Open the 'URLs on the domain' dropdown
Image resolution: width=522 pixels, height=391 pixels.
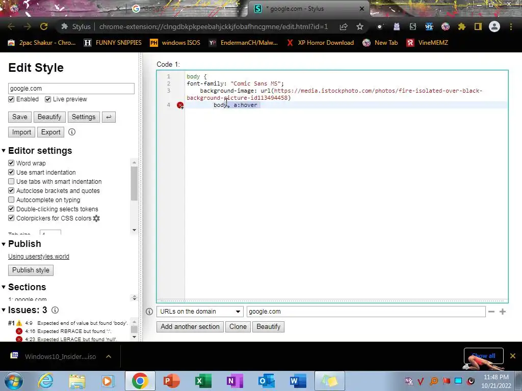point(200,312)
